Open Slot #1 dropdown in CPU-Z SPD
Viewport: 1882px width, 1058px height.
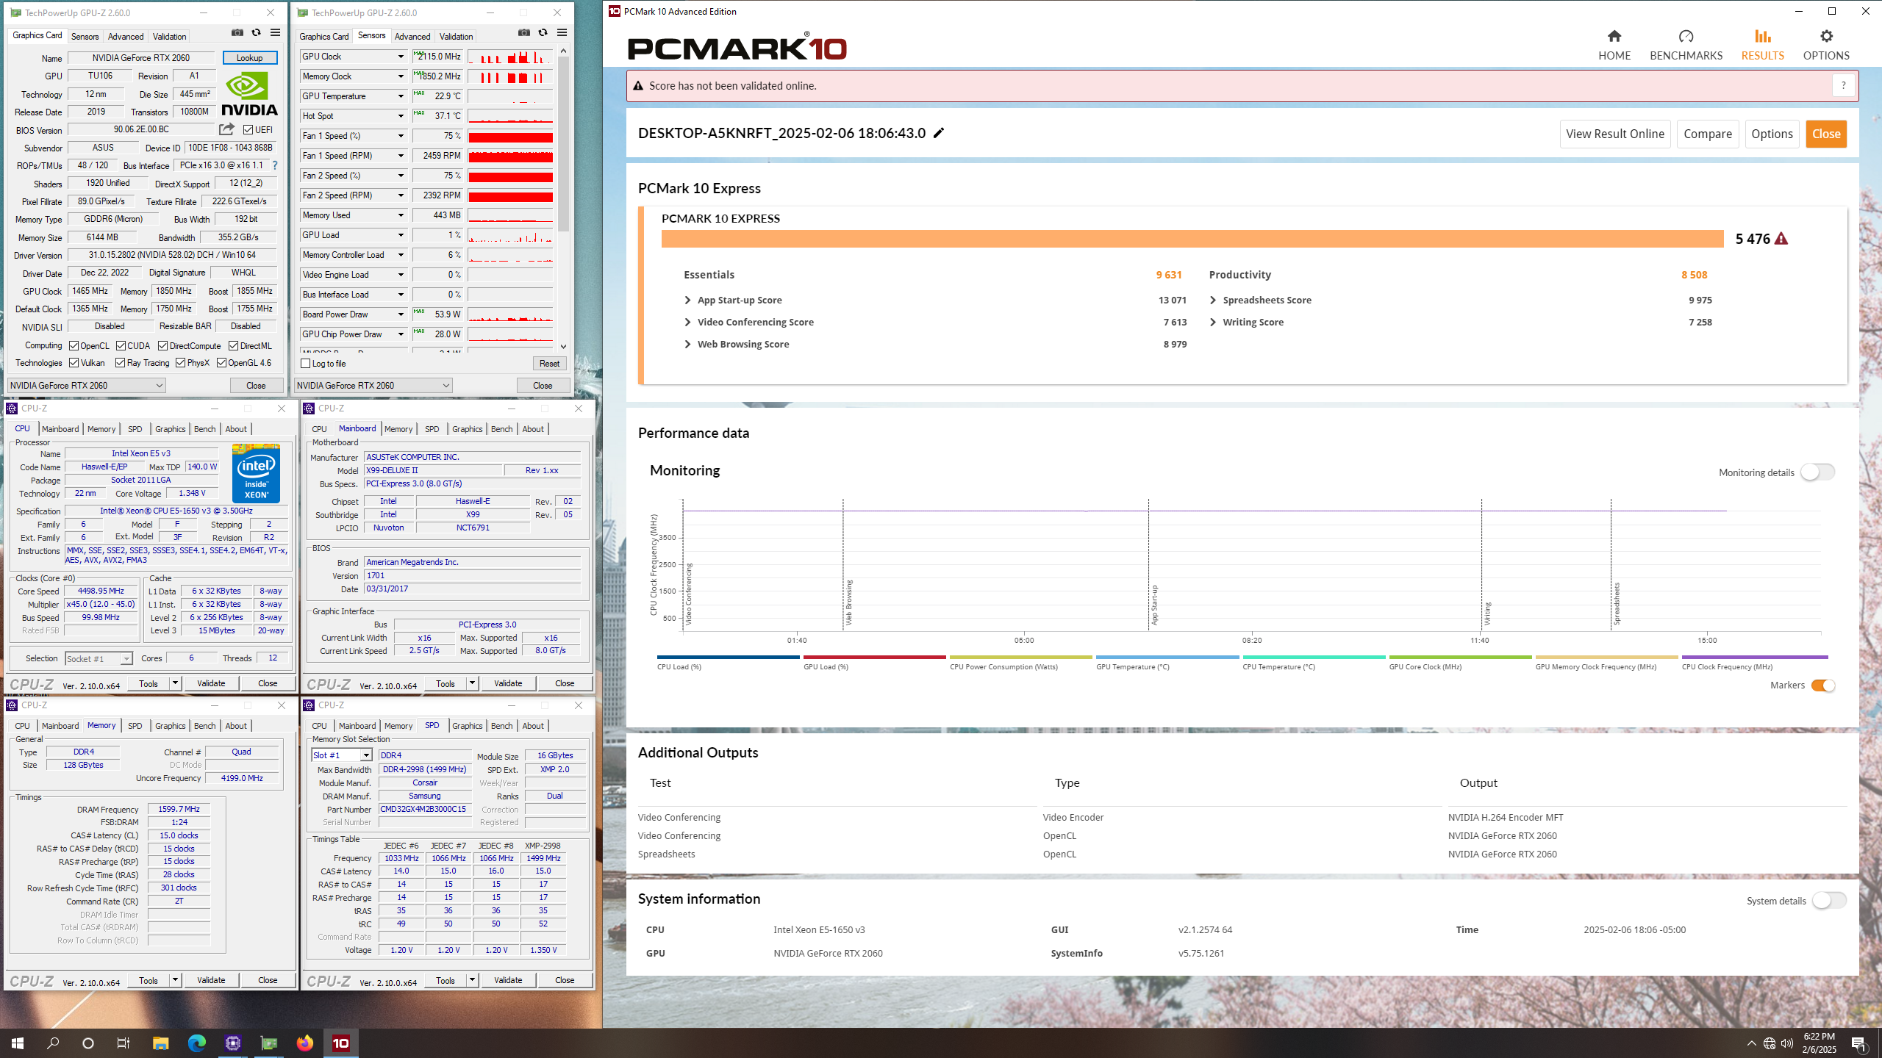[x=342, y=755]
